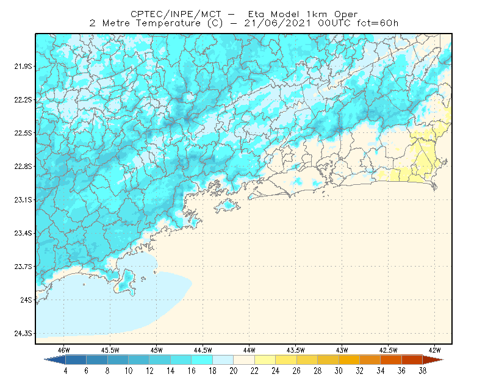
Task: Click the longitude label '45.5W'
Action: (x=110, y=350)
